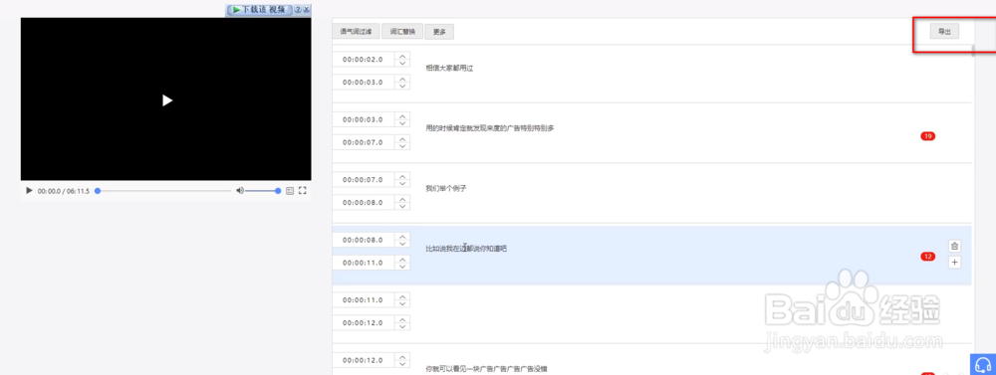Click the end time field of the 广告特别特别多 row
996x375 pixels.
click(364, 143)
